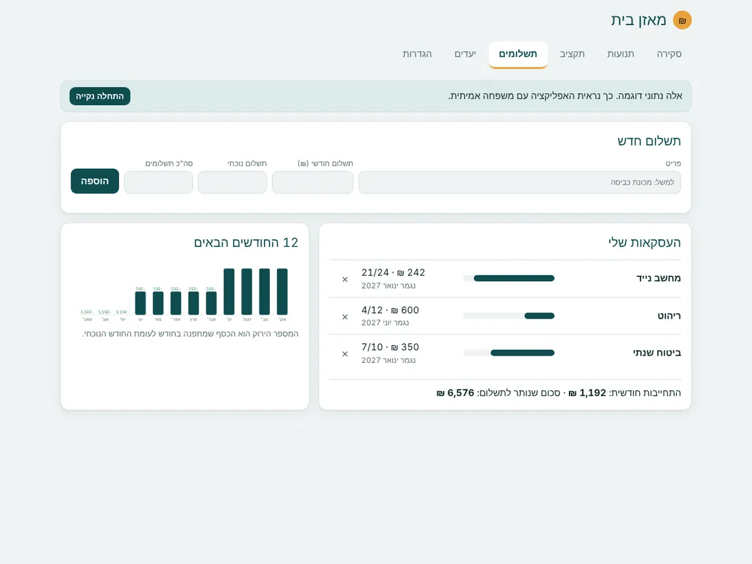
Task: Click the "4/12 · ₪ 600" amount text
Action: click(x=390, y=310)
